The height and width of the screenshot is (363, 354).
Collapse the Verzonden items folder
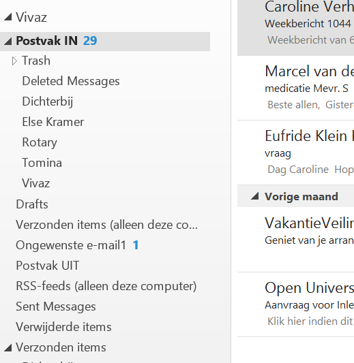[8, 348]
